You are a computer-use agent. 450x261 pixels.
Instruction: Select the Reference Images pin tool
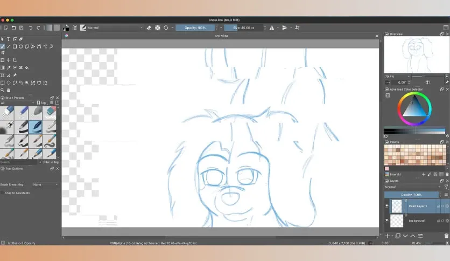pyautogui.click(x=15, y=75)
